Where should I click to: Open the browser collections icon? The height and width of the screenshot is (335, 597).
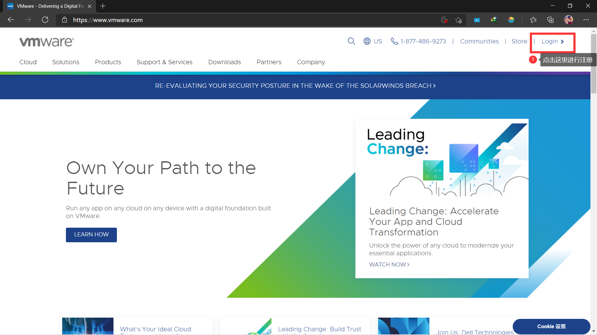(550, 20)
